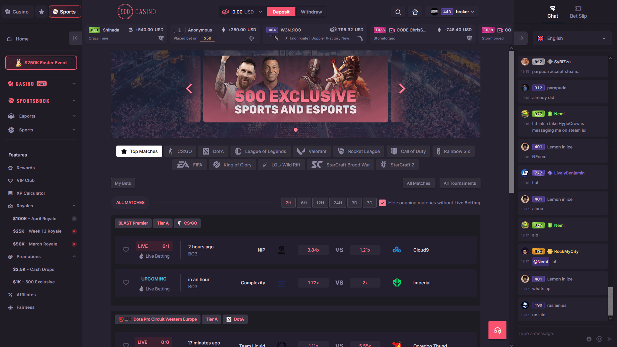Image resolution: width=617 pixels, height=347 pixels.
Task: Open the favorites star icon
Action: [x=41, y=12]
